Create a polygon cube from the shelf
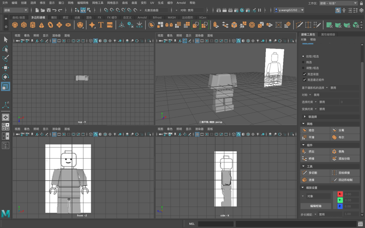Screen dimensions: 365x228 [24, 25]
